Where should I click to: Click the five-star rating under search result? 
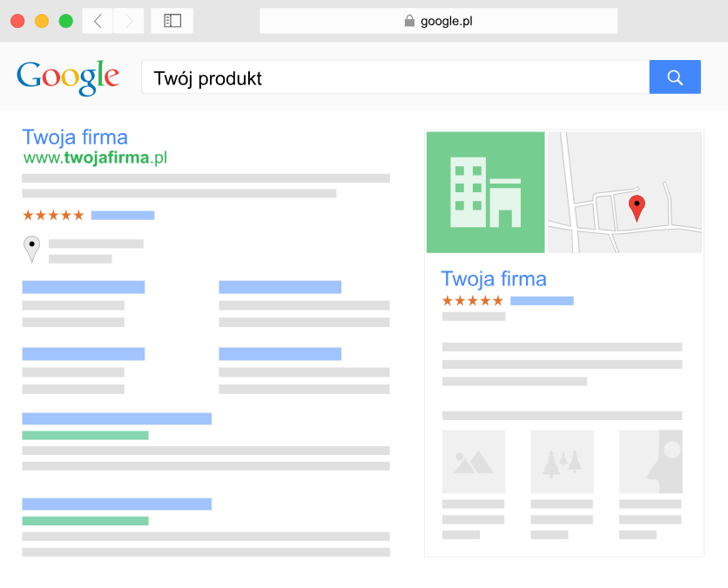pos(53,215)
